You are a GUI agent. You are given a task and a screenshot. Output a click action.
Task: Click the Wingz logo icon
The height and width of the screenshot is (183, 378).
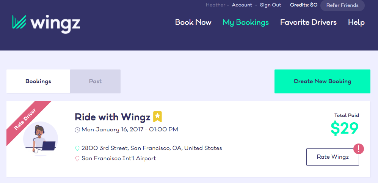pos(19,22)
